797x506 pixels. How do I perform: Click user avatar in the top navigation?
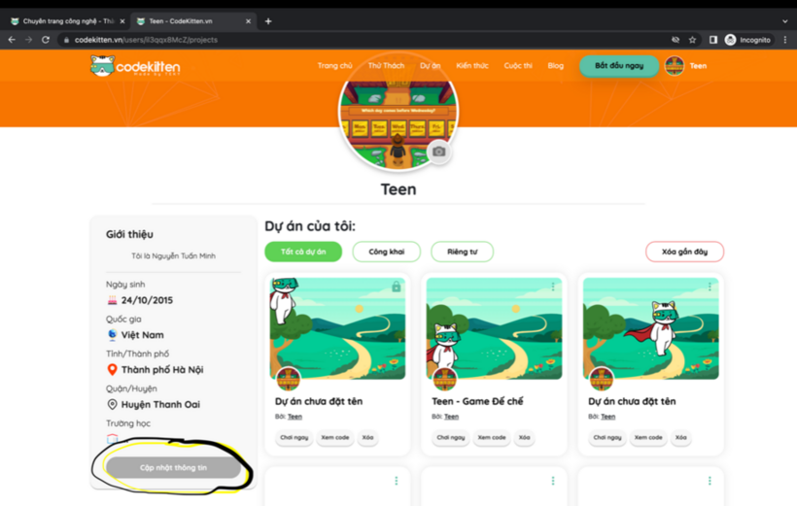(x=675, y=66)
